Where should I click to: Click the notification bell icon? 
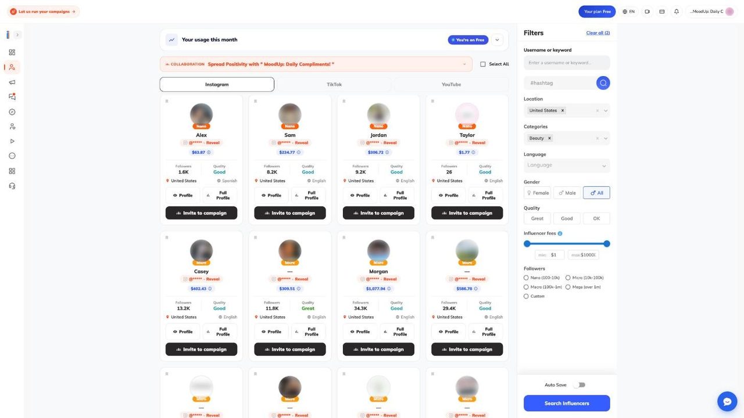pos(676,12)
